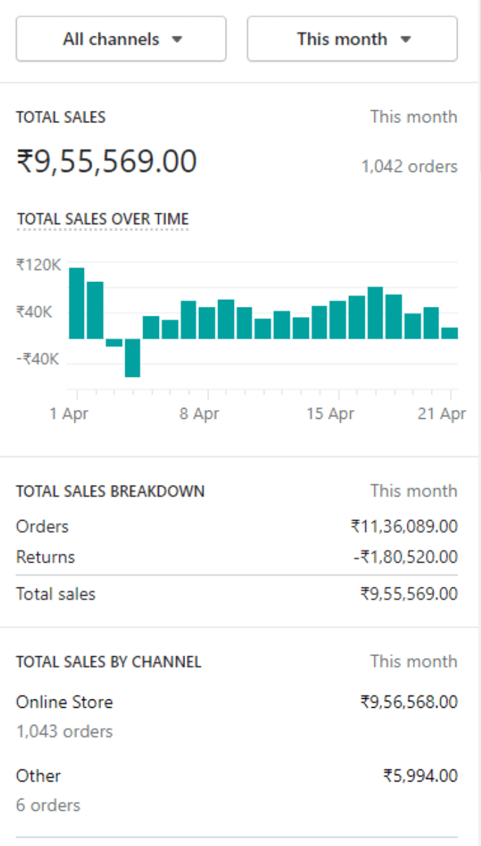
Task: Click the ₹120K y-axis label
Action: (x=38, y=265)
